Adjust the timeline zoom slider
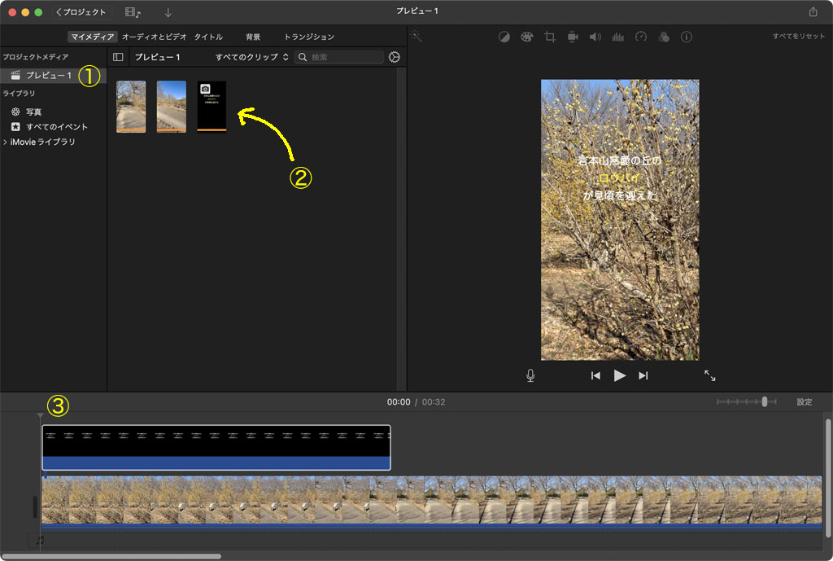Viewport: 833px width, 561px height. [764, 402]
